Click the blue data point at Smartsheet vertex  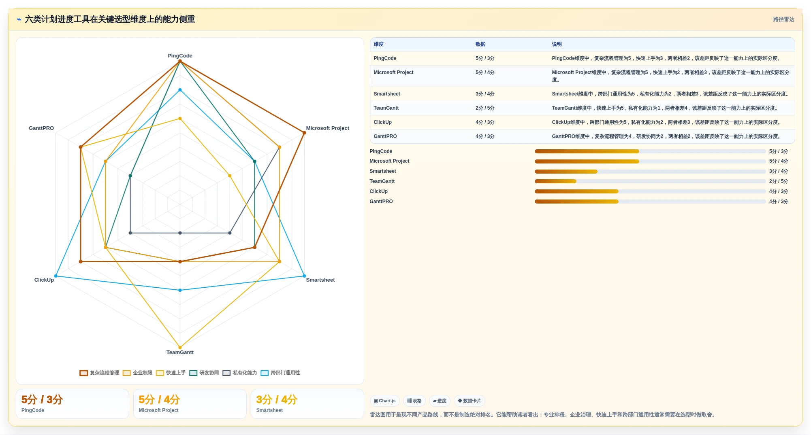304,276
